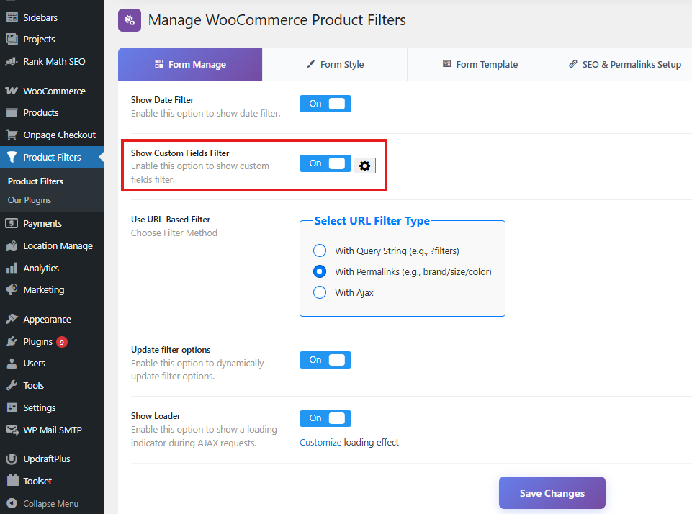The width and height of the screenshot is (692, 514).
Task: Click the Sidebars icon in admin menu
Action: coord(12,17)
